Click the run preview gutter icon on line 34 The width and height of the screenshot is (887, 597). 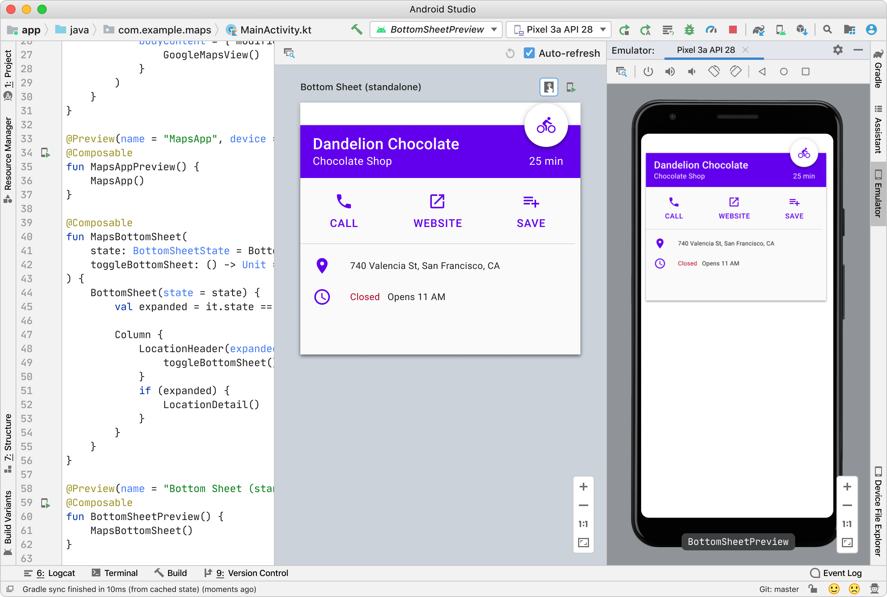tap(46, 153)
